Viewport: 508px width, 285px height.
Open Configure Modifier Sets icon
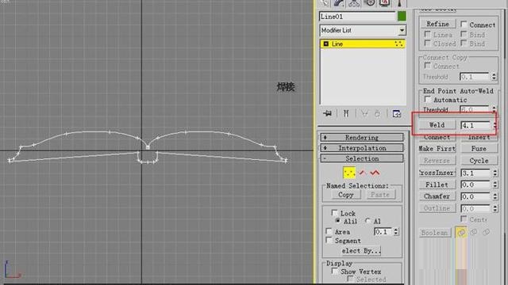coord(397,114)
